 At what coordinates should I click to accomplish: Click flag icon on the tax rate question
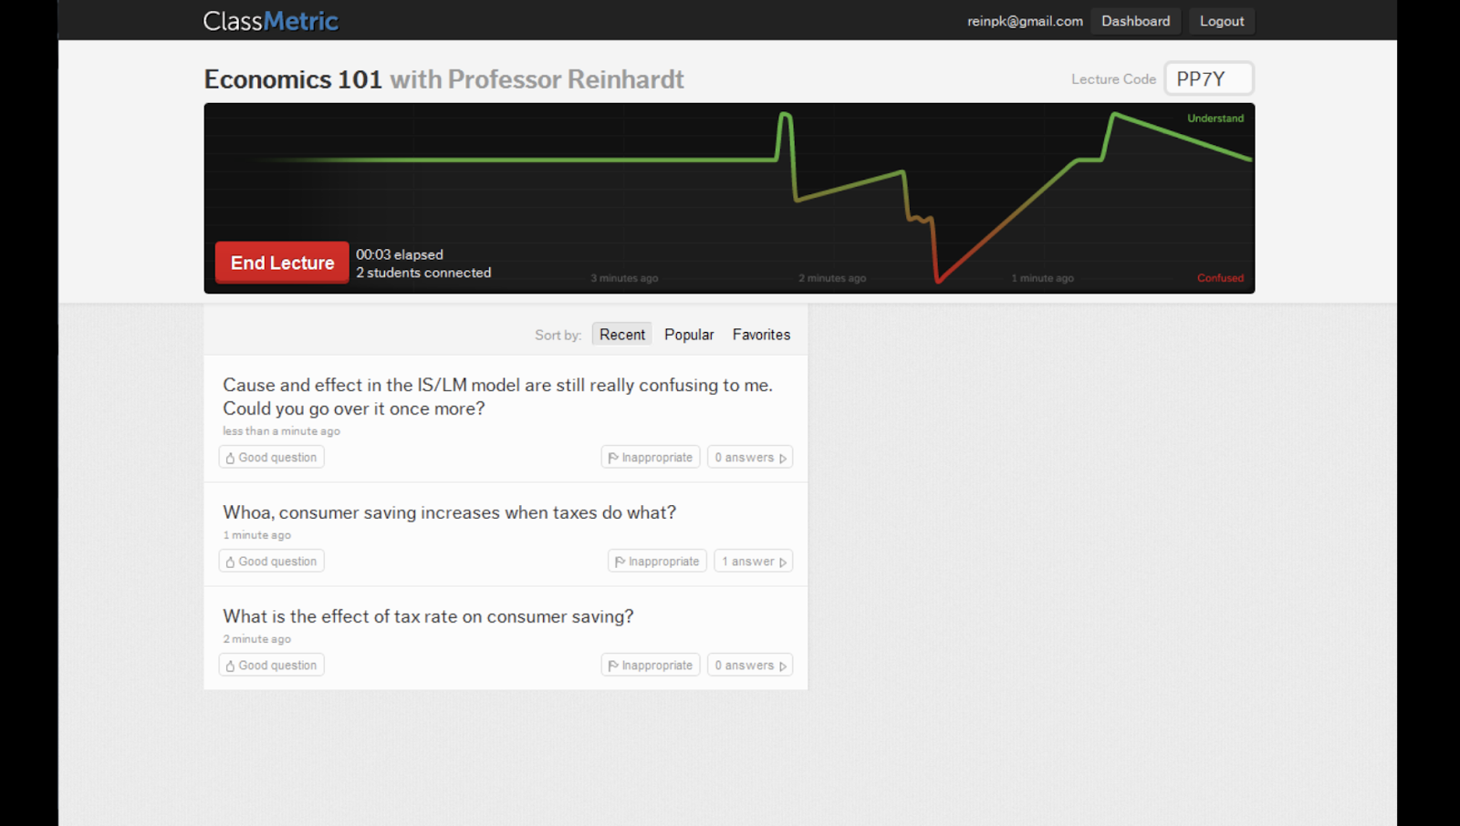(x=613, y=666)
